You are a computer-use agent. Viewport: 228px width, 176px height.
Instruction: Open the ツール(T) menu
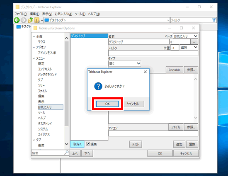(80, 14)
